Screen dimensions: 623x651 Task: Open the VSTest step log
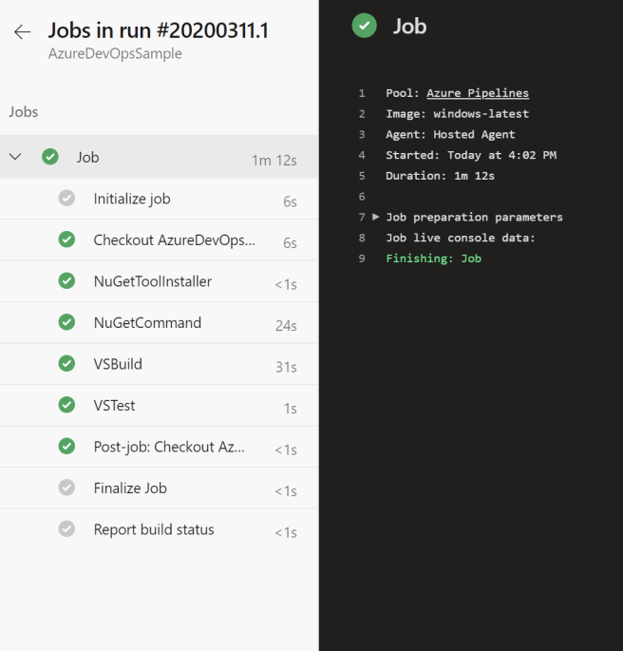[114, 405]
